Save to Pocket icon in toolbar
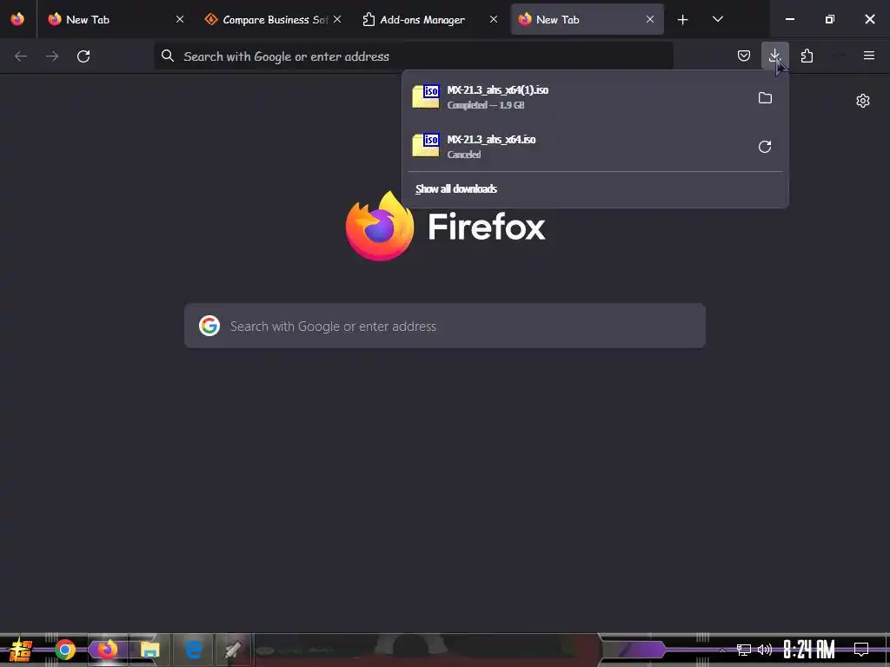This screenshot has height=667, width=890. tap(744, 56)
